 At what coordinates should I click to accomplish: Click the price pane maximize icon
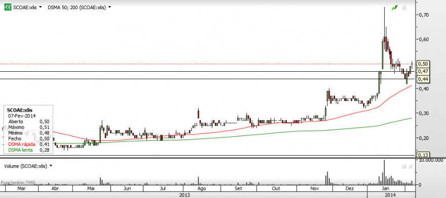coord(404,8)
